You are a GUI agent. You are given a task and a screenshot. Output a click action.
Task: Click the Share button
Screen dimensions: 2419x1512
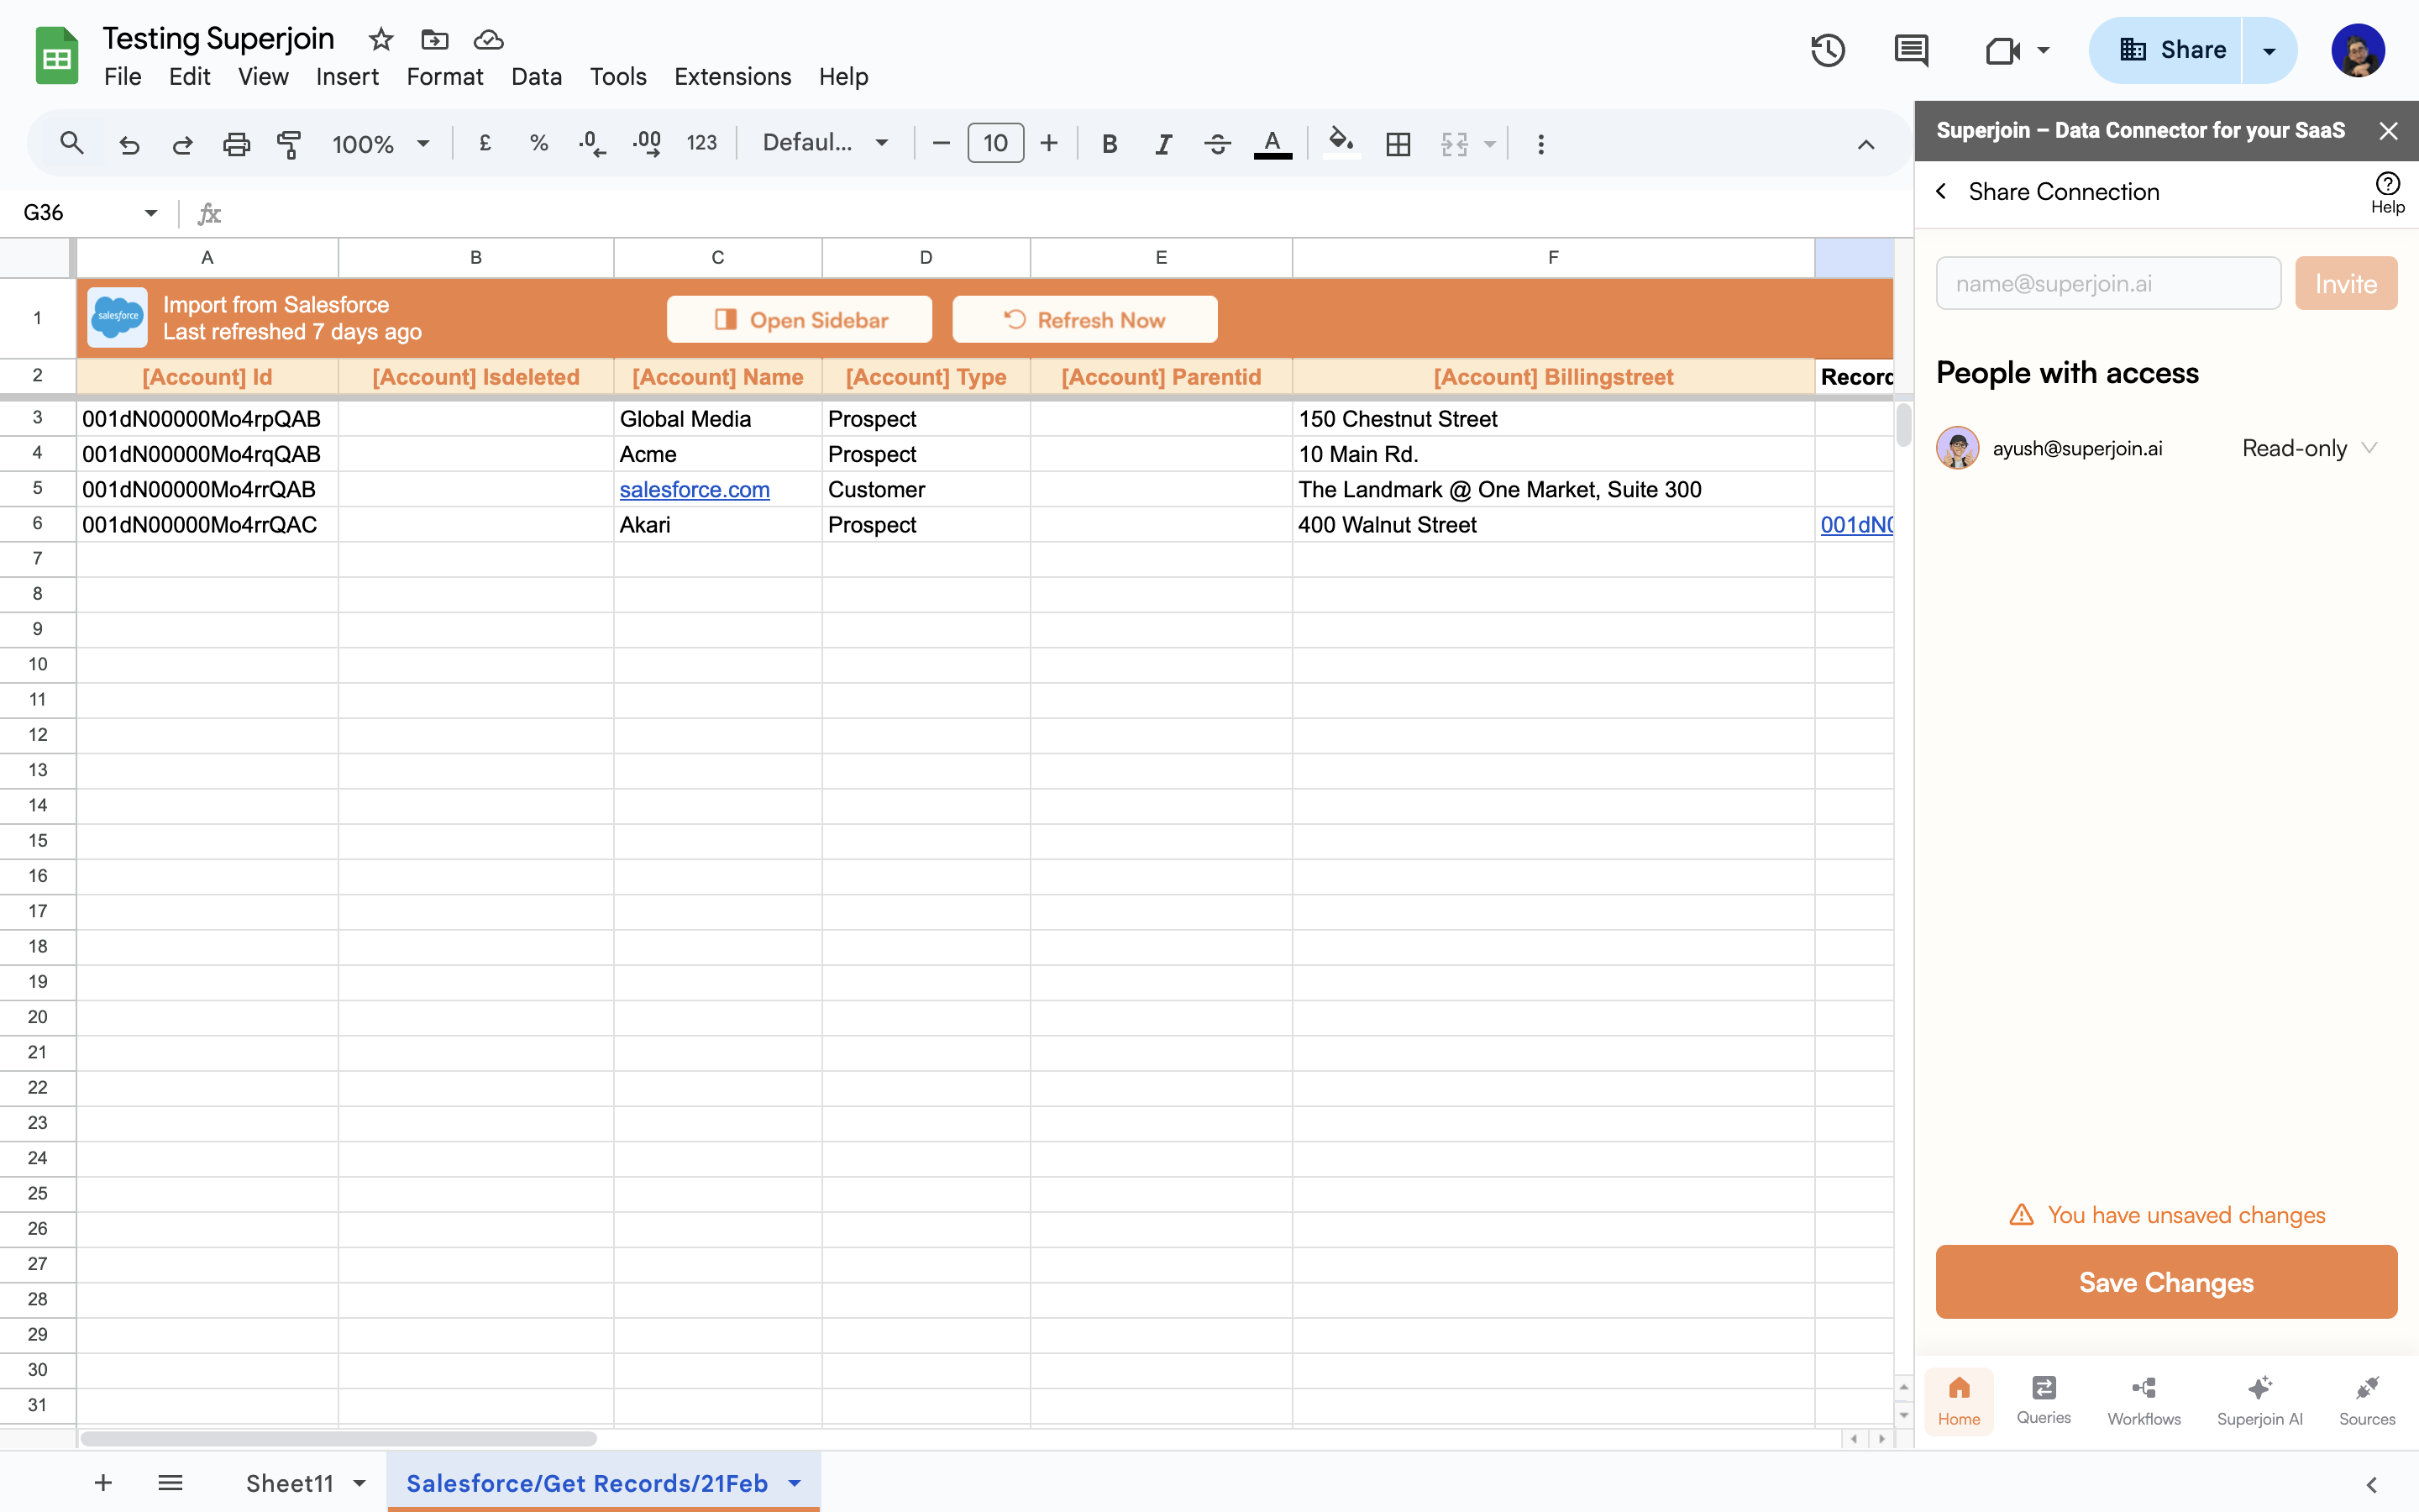click(2166, 50)
